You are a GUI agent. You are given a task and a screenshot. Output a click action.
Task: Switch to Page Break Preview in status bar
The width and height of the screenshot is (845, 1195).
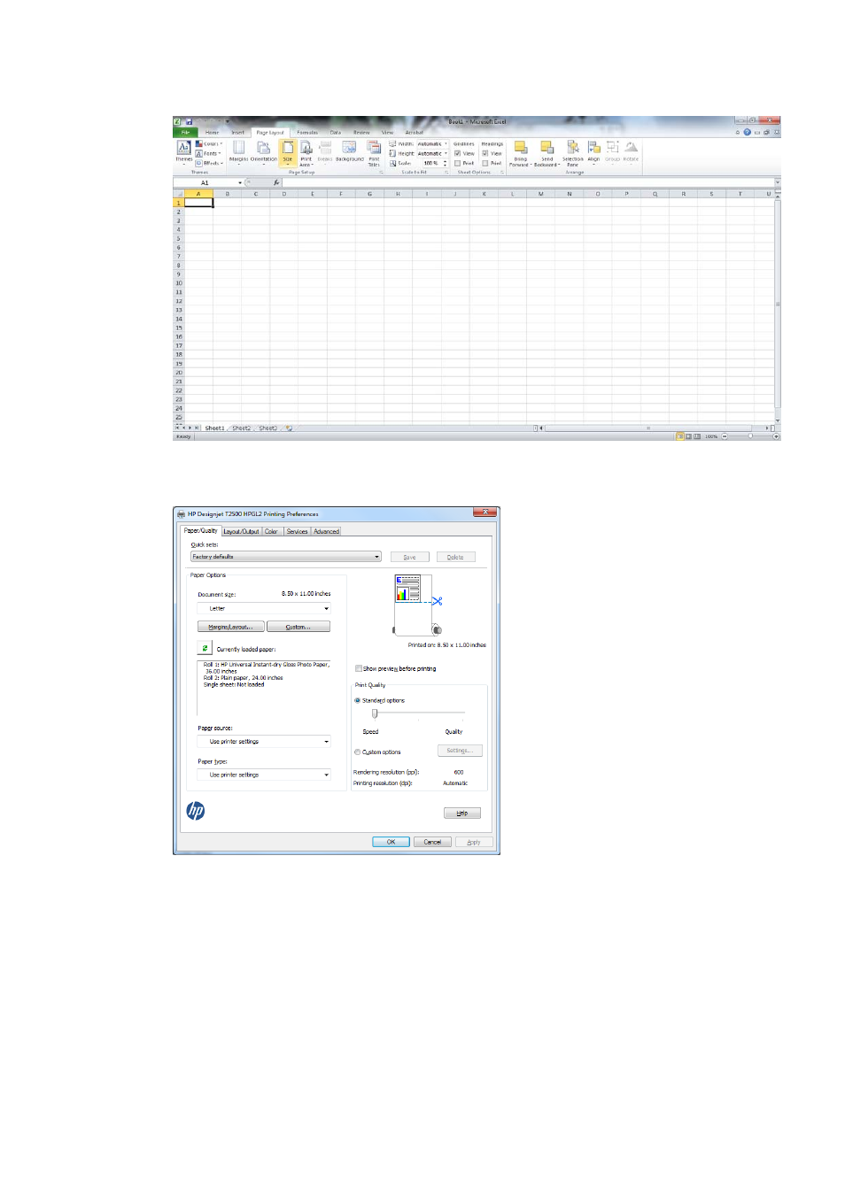[697, 436]
